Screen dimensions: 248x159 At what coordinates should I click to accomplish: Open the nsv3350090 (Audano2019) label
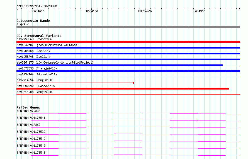click(x=36, y=86)
